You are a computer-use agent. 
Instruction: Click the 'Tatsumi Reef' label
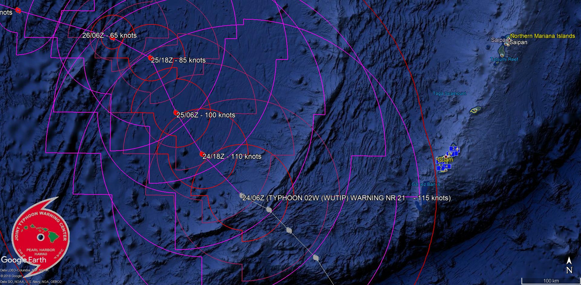coord(504,59)
